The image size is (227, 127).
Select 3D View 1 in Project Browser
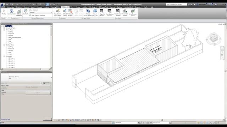pyautogui.click(x=11, y=58)
